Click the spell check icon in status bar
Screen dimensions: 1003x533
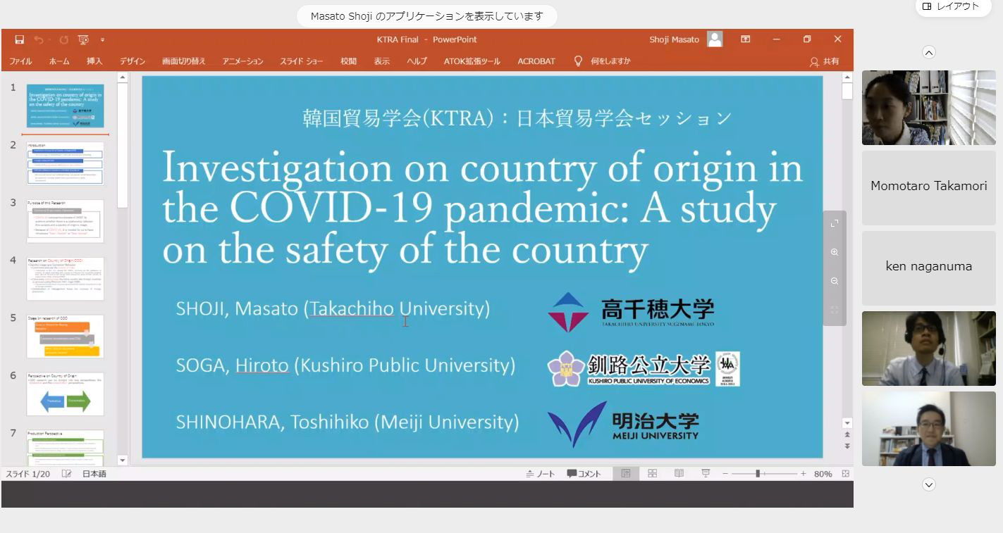coord(66,474)
